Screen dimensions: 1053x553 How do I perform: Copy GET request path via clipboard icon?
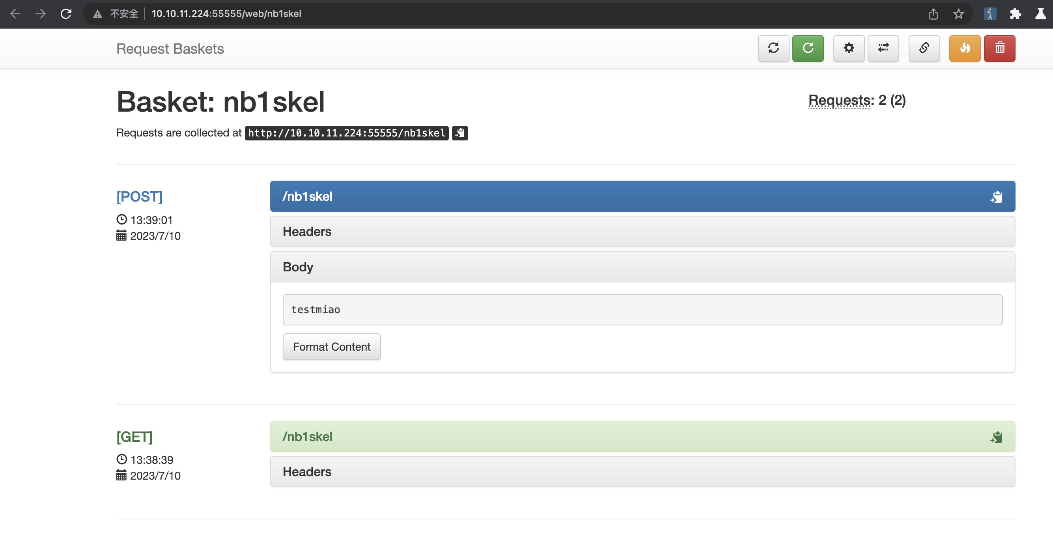coord(996,437)
